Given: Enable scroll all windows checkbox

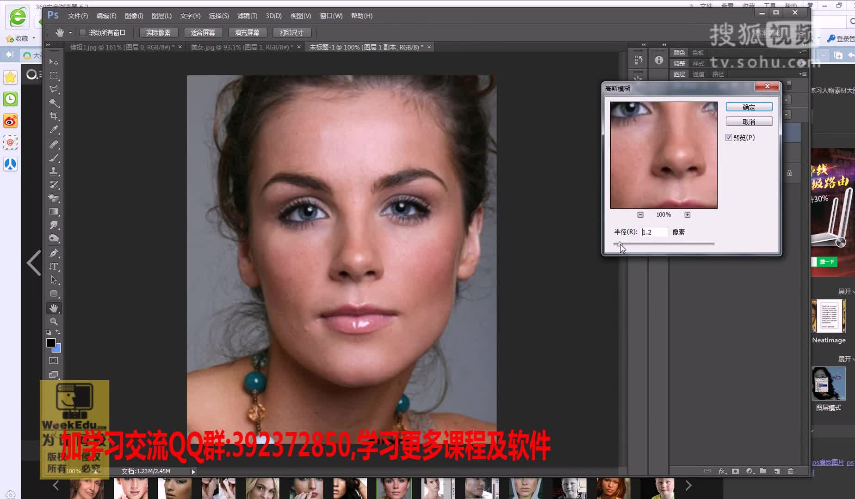Looking at the screenshot, I should tap(82, 33).
